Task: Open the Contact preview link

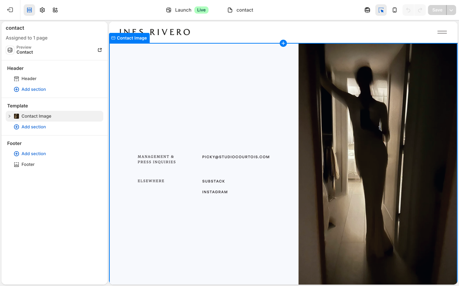Action: (x=99, y=50)
